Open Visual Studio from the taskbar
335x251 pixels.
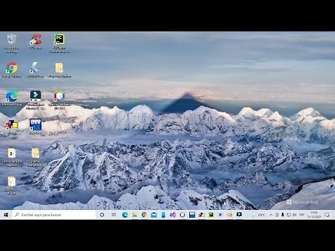click(x=172, y=215)
